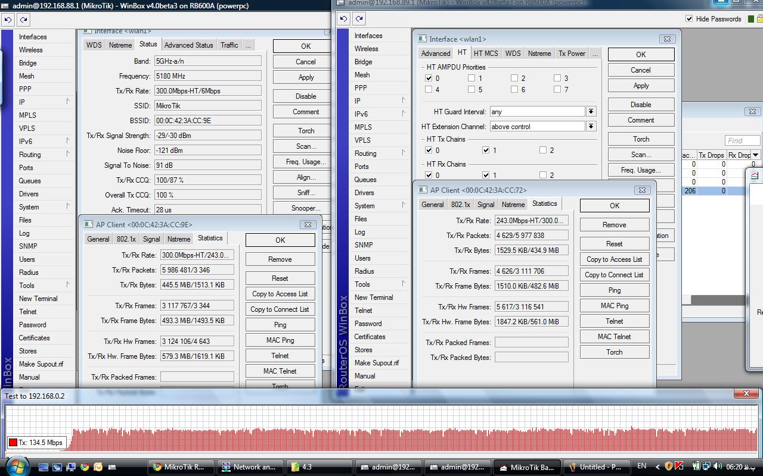
Task: Click undo arrow in right WinBox toolbar
Action: point(343,18)
